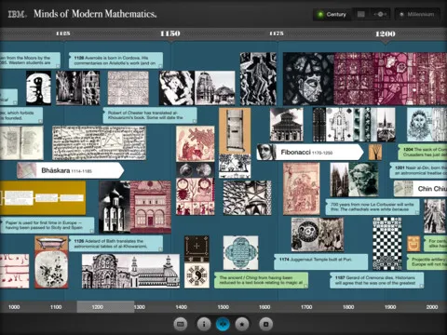Open the Fibonacci biography banner
This screenshot has height=335, width=447.
(310, 153)
